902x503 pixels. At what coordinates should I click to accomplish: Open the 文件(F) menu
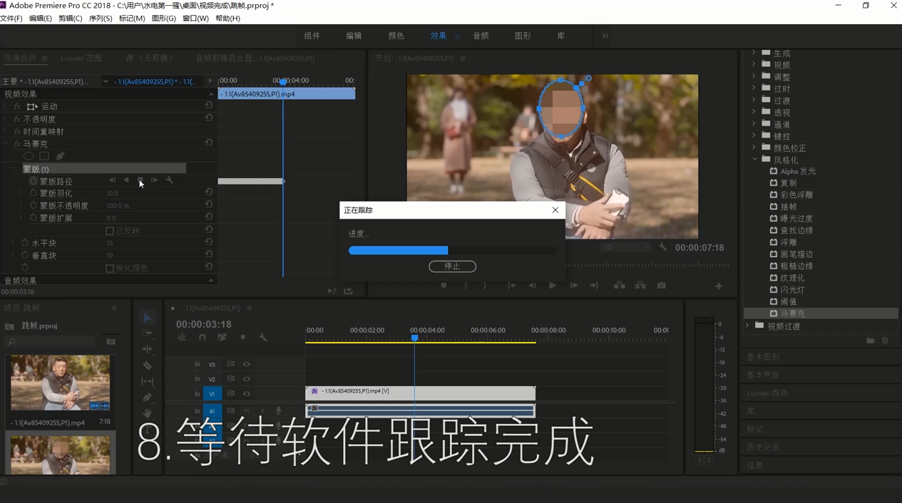pos(11,19)
